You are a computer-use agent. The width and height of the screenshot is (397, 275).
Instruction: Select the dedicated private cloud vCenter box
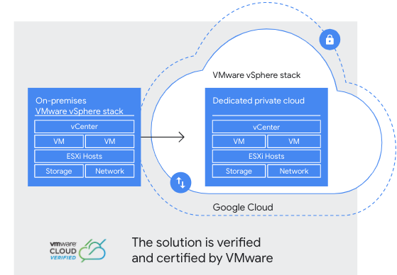coord(266,127)
